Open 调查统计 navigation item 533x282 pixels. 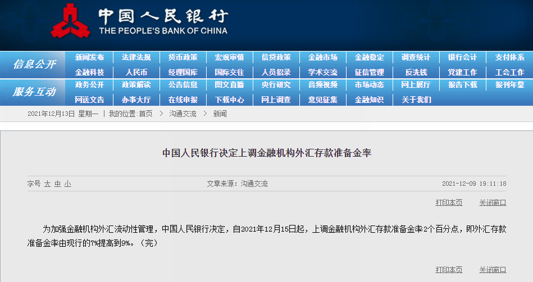tap(416, 57)
